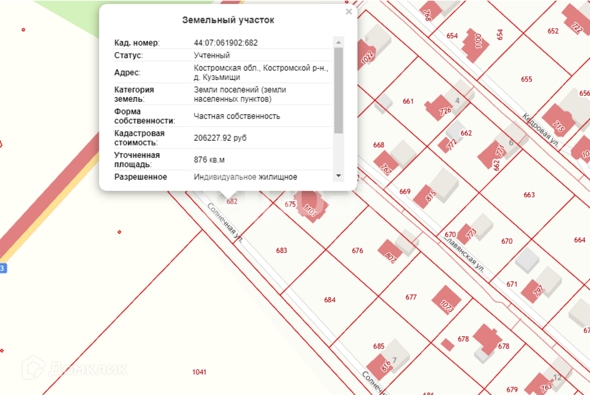This screenshot has width=590, height=395.
Task: Select building 807 on parcel 676
Action: coord(390,253)
